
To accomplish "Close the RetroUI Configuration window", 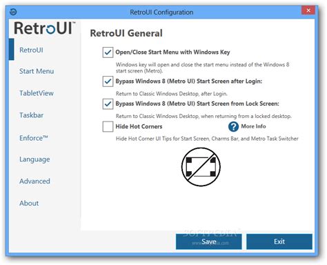I will tap(308, 10).
